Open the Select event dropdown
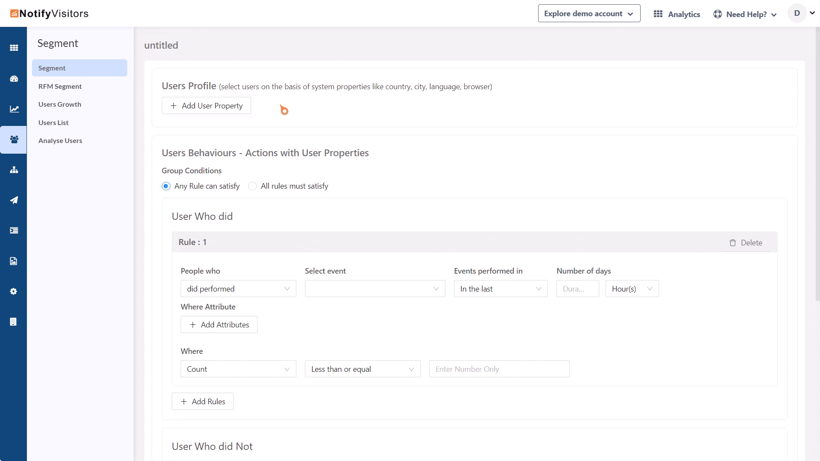Viewport: 820px width, 461px height. tap(375, 289)
